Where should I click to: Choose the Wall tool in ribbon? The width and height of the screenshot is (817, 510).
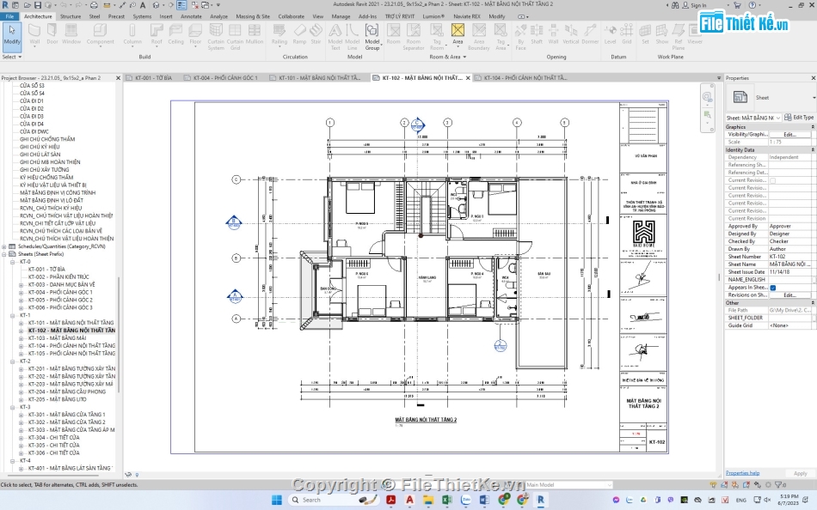click(x=34, y=35)
